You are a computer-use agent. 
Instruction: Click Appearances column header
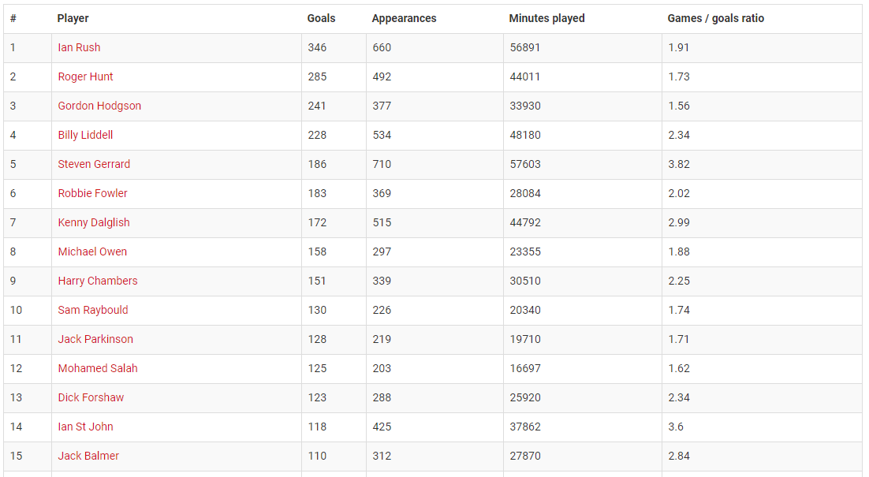point(404,18)
